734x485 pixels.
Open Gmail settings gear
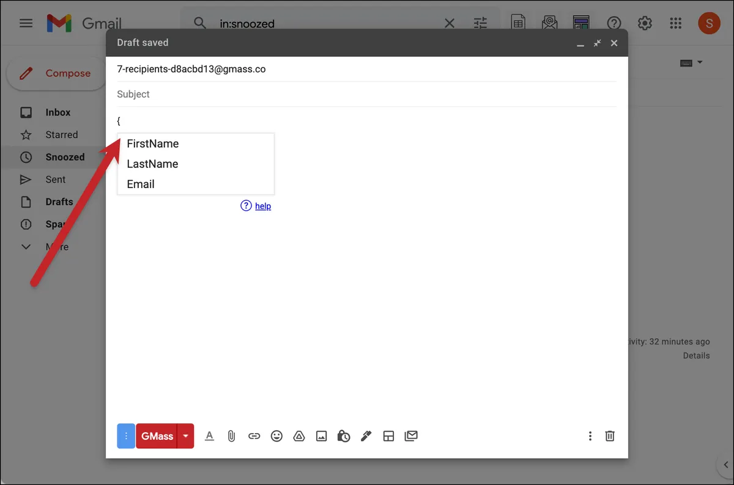[x=645, y=23]
